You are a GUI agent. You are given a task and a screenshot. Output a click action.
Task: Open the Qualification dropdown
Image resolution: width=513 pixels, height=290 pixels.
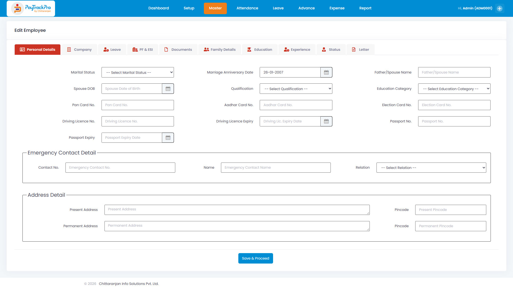[x=296, y=89]
